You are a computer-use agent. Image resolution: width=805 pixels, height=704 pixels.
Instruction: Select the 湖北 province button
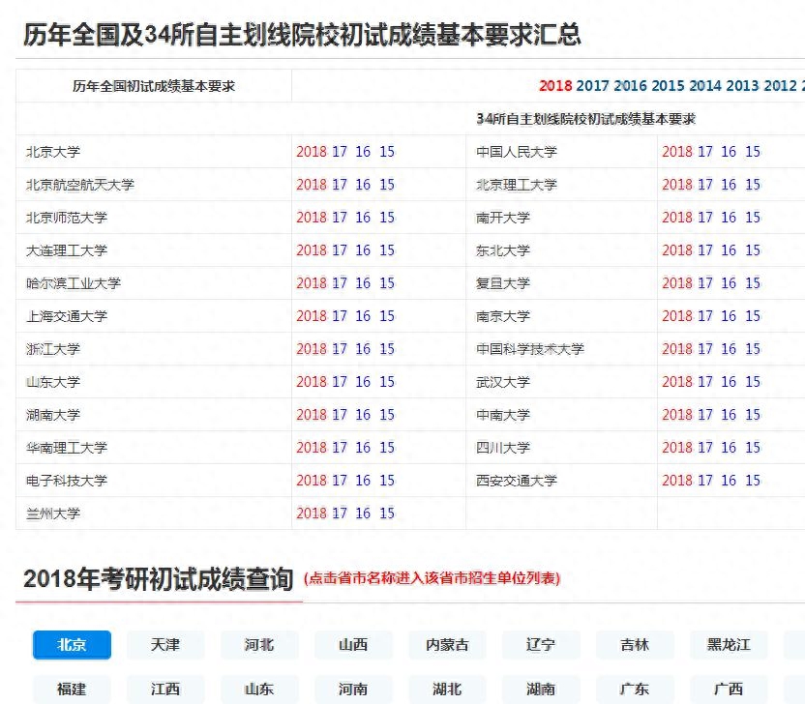[447, 689]
